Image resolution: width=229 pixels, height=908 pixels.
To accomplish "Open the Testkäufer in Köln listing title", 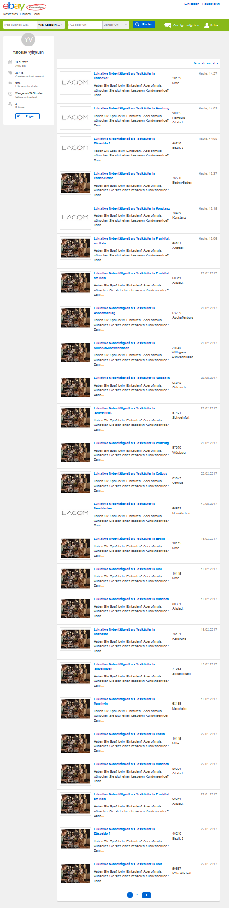I will [x=128, y=864].
